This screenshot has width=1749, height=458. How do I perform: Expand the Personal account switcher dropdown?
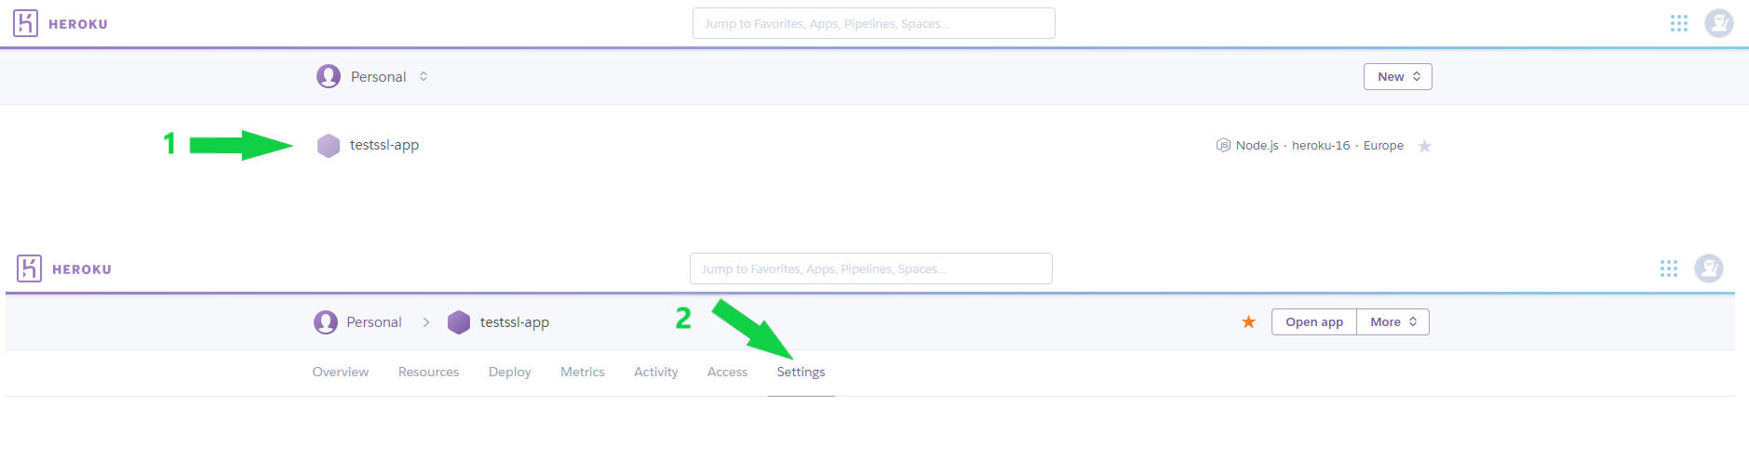424,76
